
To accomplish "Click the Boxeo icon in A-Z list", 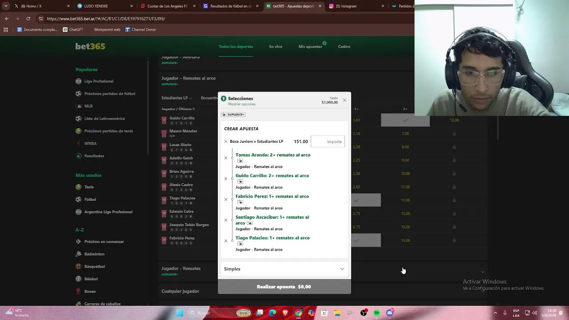I will pos(79,292).
